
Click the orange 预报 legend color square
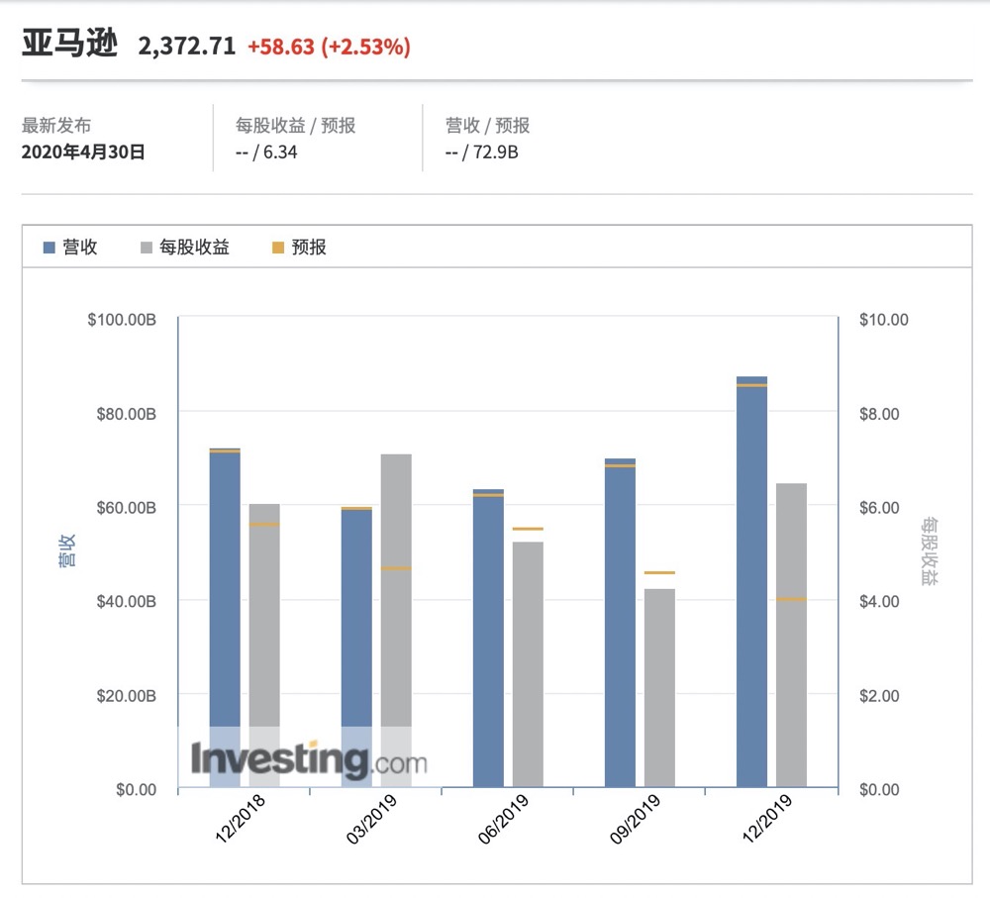tap(278, 248)
